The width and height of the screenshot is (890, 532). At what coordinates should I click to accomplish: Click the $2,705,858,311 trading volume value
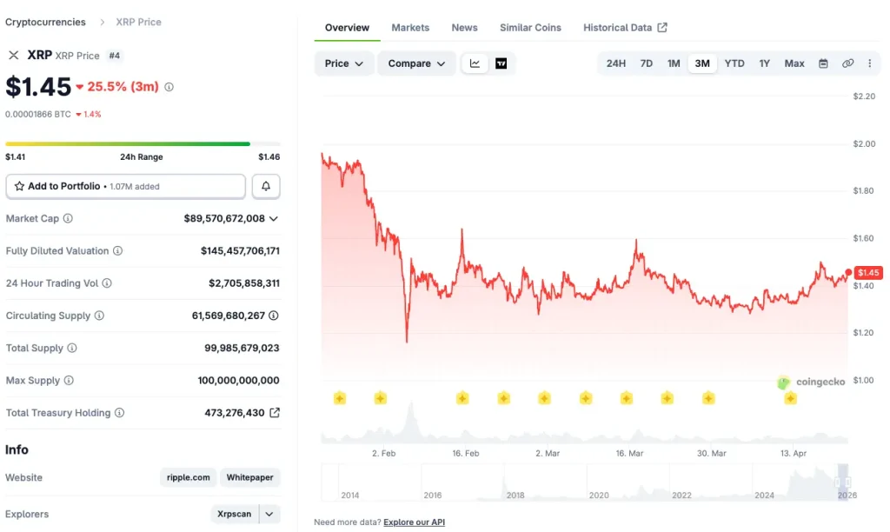tap(244, 283)
